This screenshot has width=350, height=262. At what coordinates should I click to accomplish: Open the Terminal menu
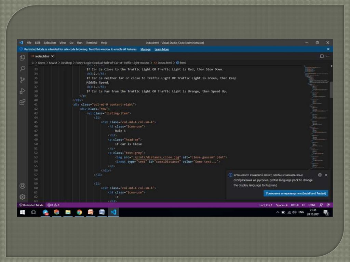coord(92,43)
